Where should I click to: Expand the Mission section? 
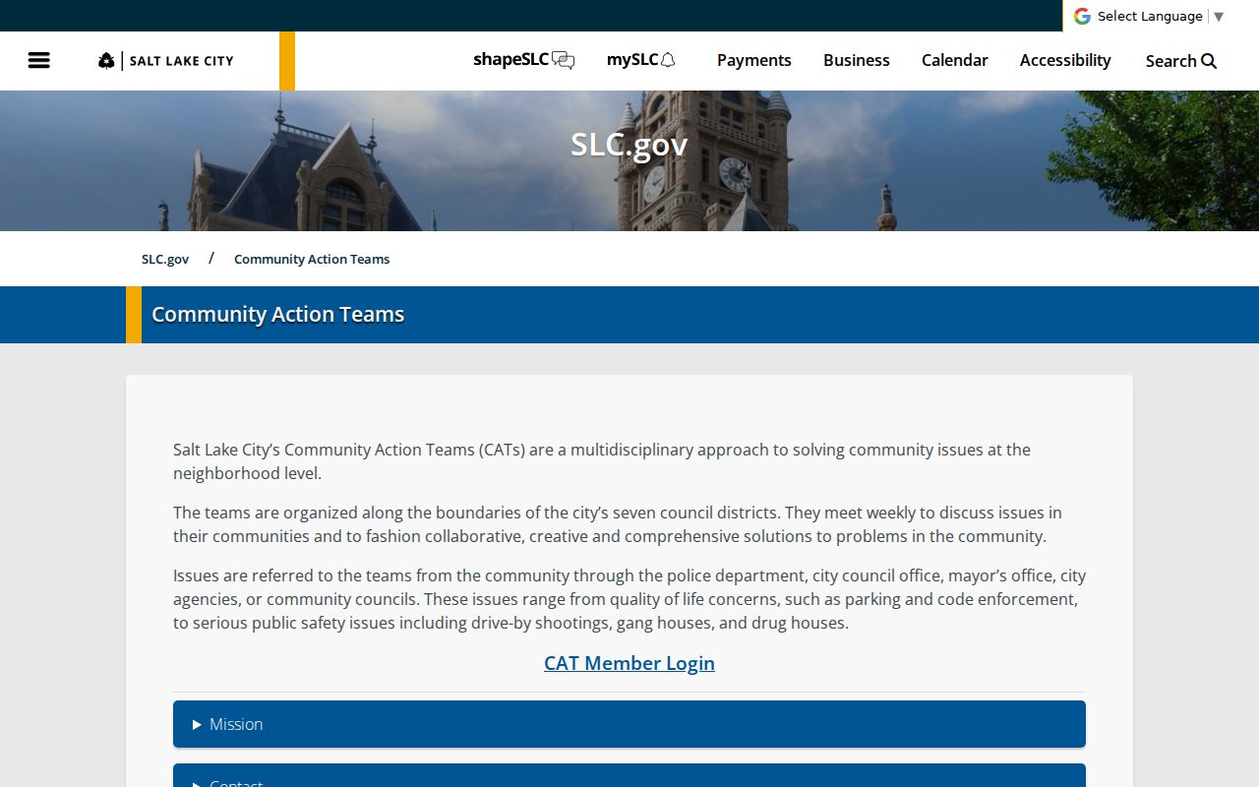pyautogui.click(x=629, y=724)
